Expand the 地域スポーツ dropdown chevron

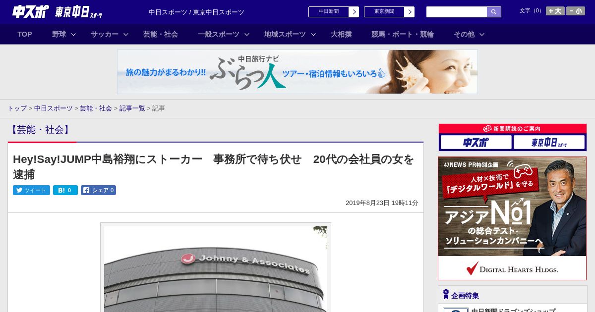(x=313, y=34)
